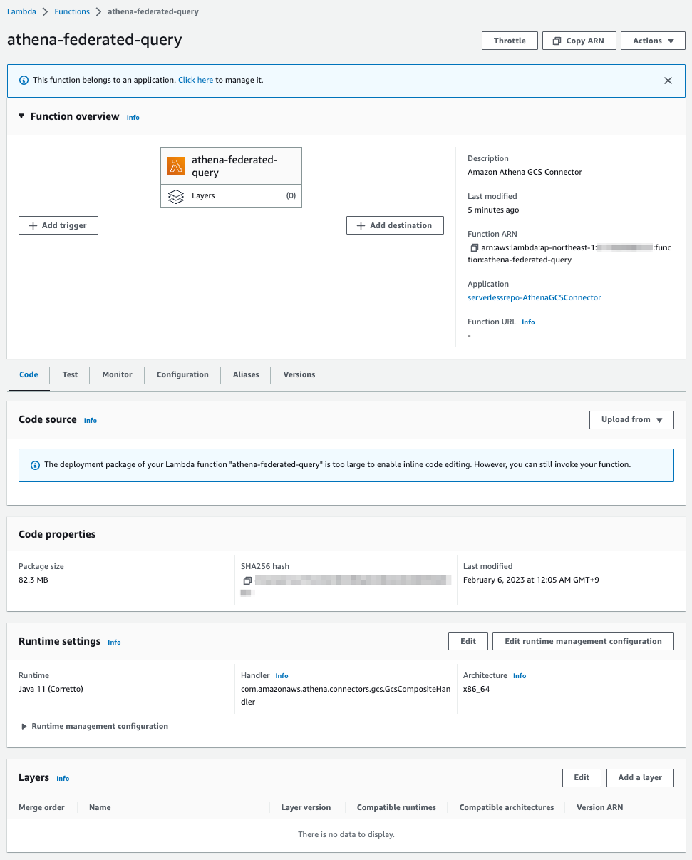This screenshot has height=860, width=692.
Task: Copy the SHA256 hash using its copy icon
Action: click(x=247, y=580)
